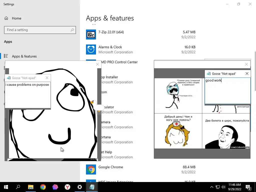Image resolution: width=256 pixels, height=192 pixels.
Task: Open the Windows Start menu
Action: pos(6,187)
